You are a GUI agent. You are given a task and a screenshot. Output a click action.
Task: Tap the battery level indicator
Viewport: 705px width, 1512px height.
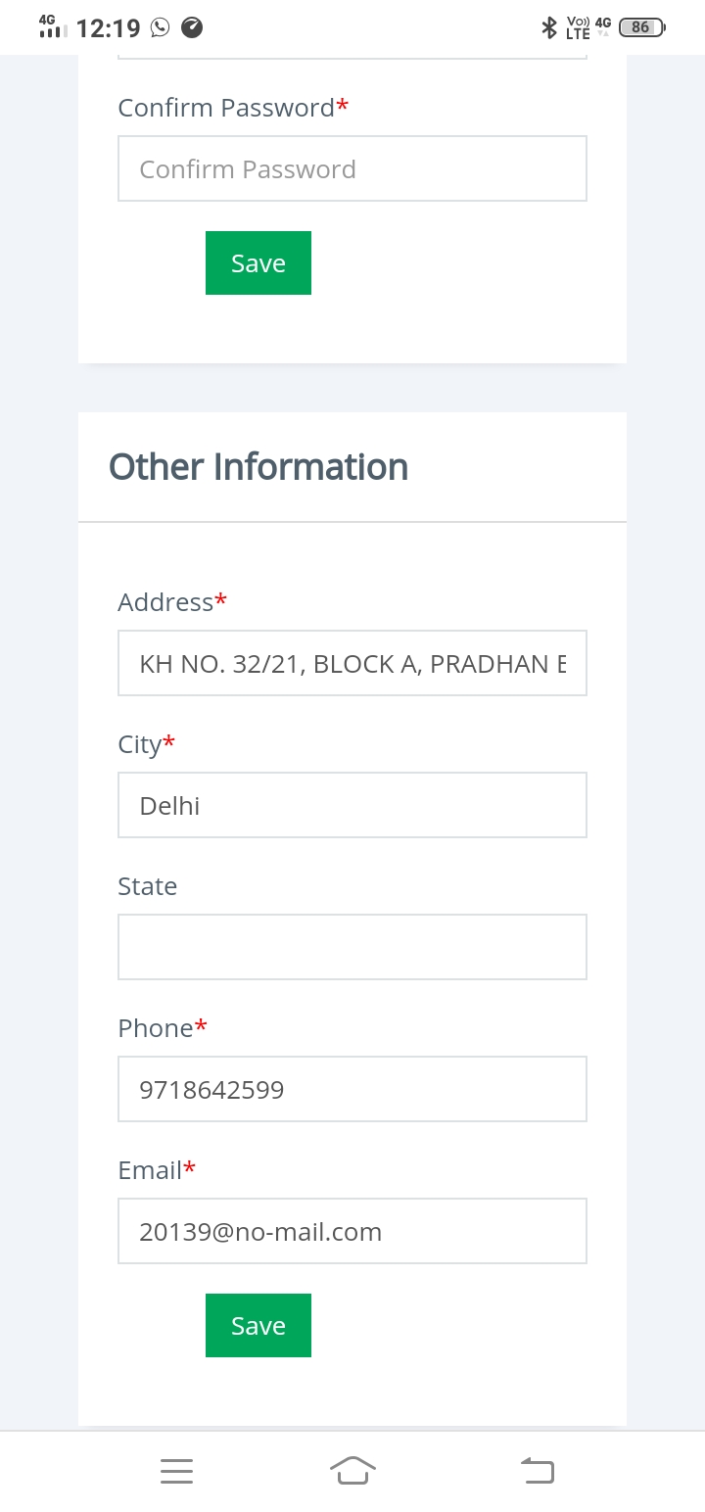tap(641, 27)
